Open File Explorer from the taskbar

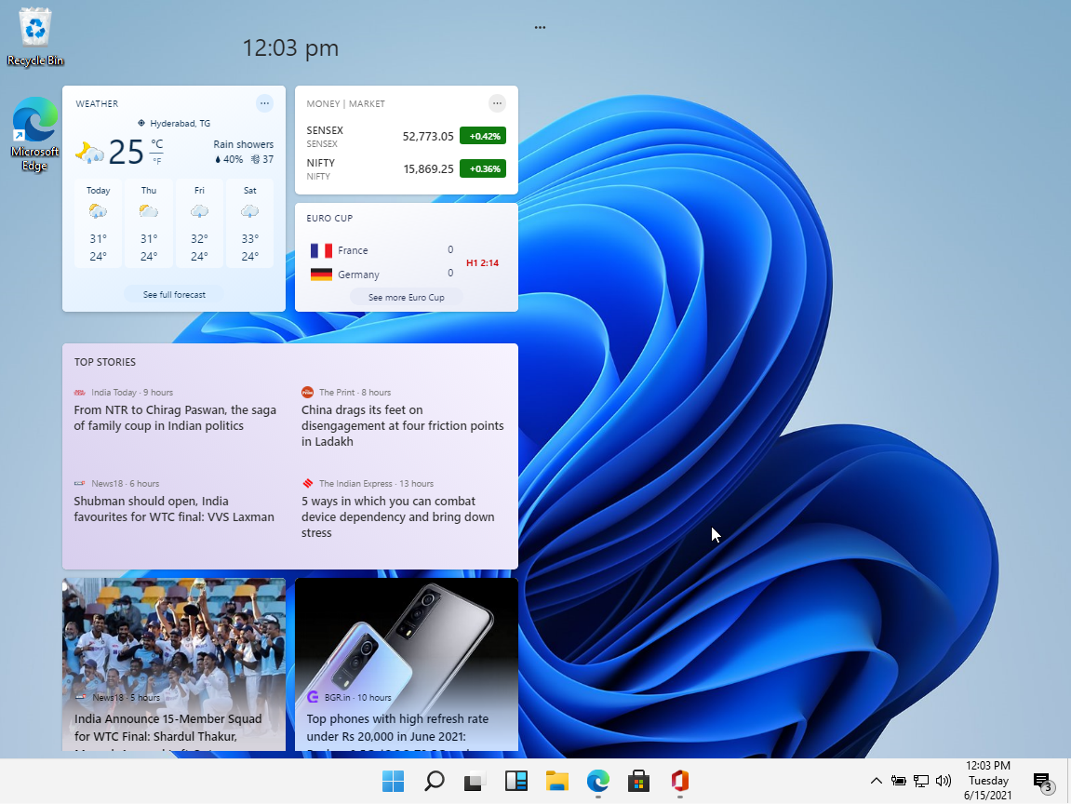click(556, 782)
